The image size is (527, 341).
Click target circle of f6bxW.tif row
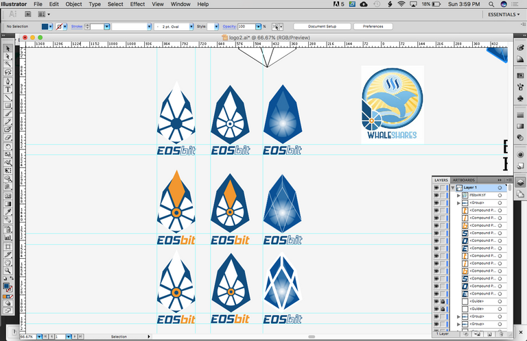500,195
